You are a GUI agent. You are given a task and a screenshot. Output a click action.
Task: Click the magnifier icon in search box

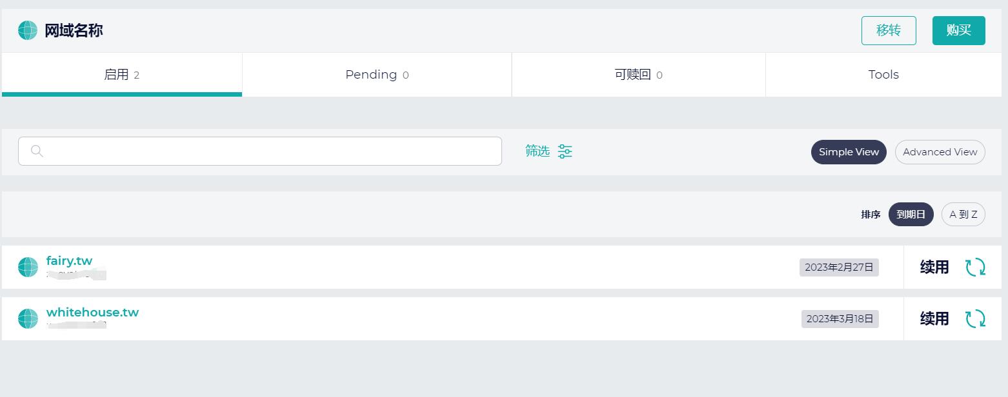37,151
